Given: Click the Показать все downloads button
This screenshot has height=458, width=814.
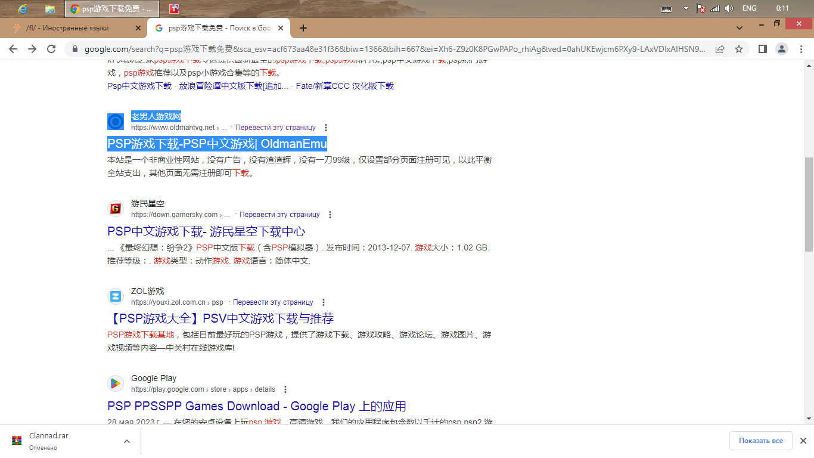Looking at the screenshot, I should point(761,441).
